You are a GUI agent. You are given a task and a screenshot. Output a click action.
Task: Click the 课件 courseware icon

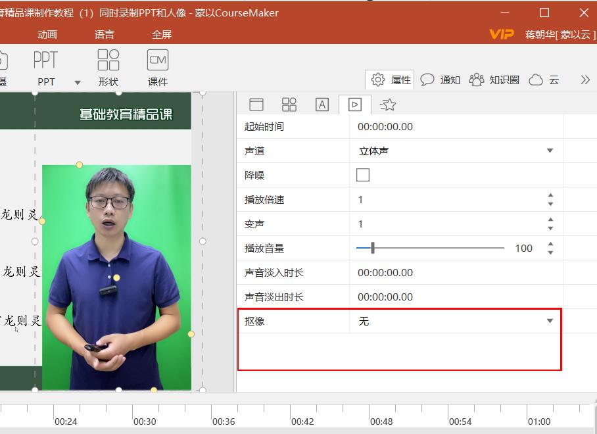click(x=158, y=60)
